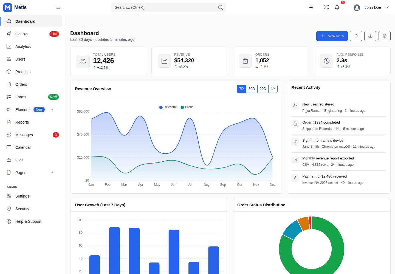Toggle the Profit legend series

[187, 107]
